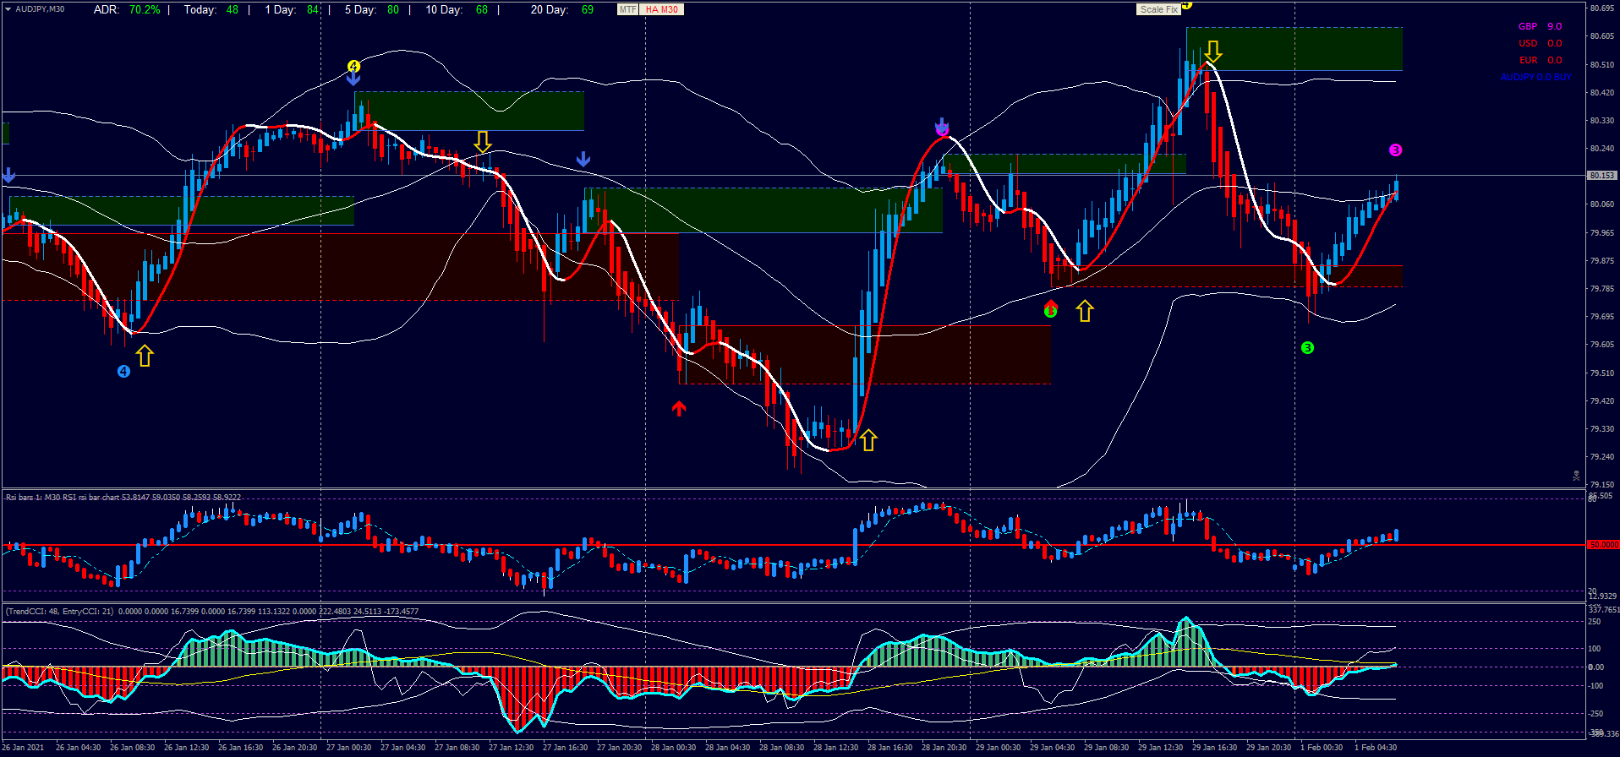Click the red up arrow near 28 Jan 00:30
1620x757 pixels.
coord(679,409)
